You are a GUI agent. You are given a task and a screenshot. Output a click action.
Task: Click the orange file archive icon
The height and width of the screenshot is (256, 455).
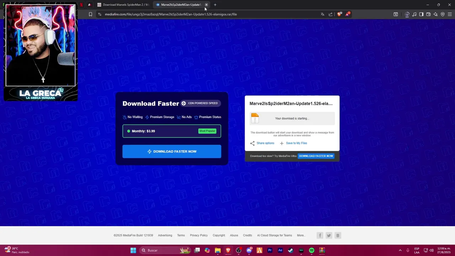click(255, 118)
